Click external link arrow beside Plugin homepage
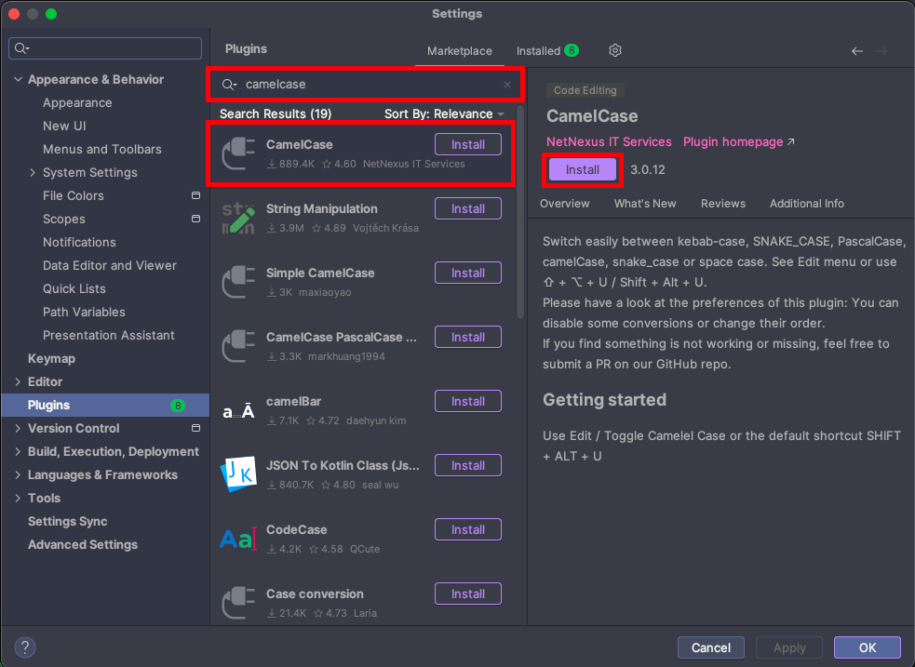 (790, 141)
